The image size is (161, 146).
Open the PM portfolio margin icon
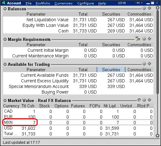coord(138,39)
